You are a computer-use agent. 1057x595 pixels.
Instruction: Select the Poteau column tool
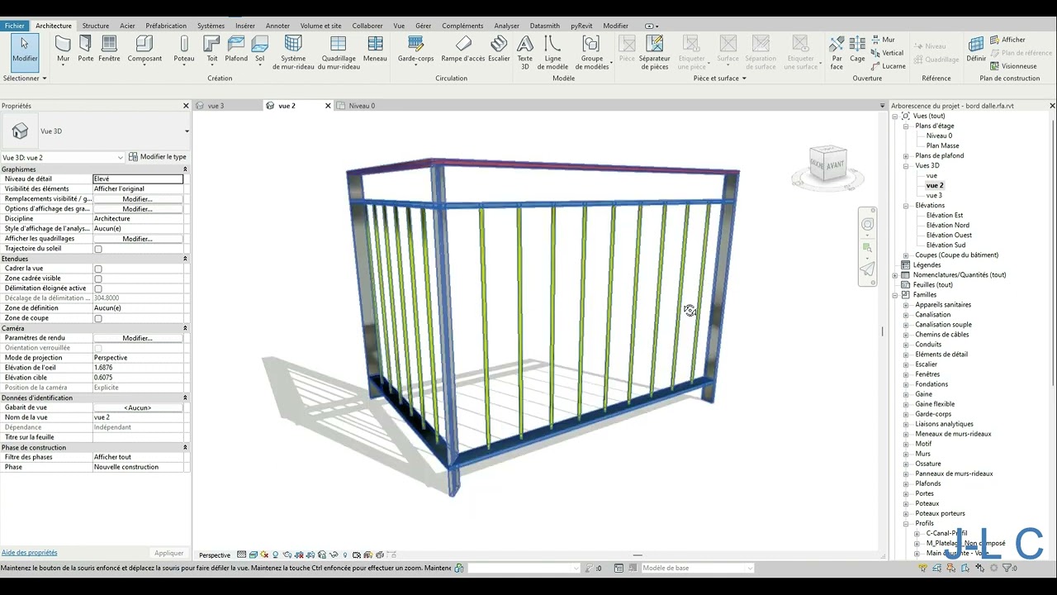(184, 50)
